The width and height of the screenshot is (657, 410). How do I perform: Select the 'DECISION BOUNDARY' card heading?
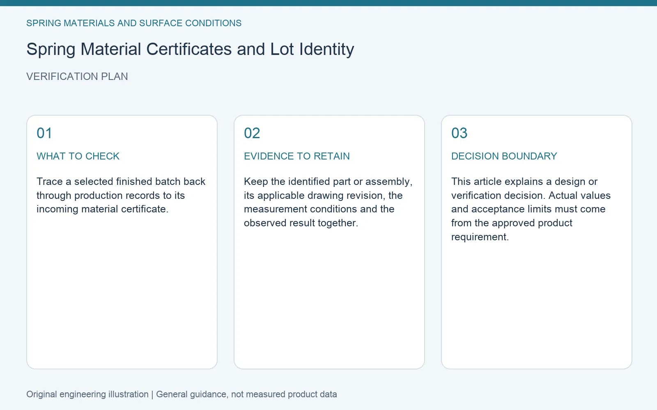point(504,156)
